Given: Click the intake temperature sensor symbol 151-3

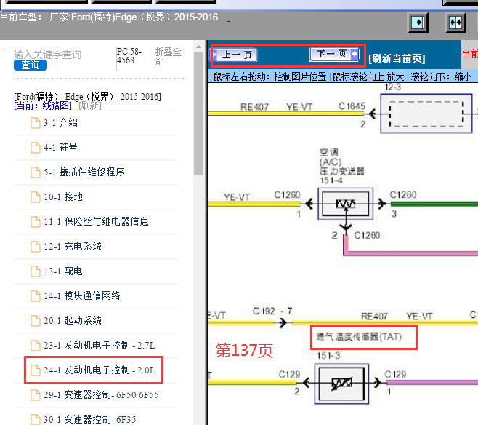Looking at the screenshot, I should [x=341, y=384].
